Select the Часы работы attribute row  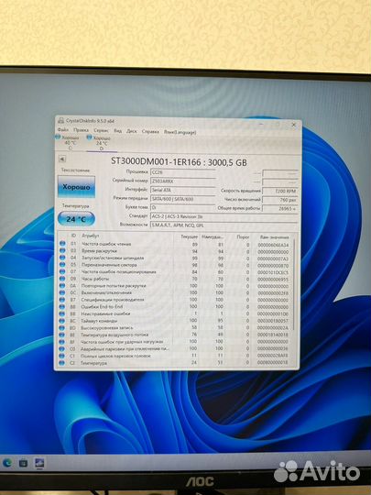click(x=174, y=279)
